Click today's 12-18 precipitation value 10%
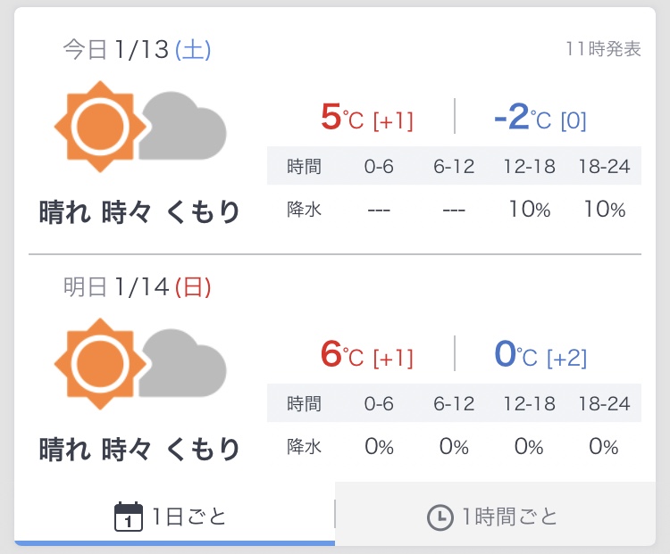The width and height of the screenshot is (670, 554). pos(529,210)
